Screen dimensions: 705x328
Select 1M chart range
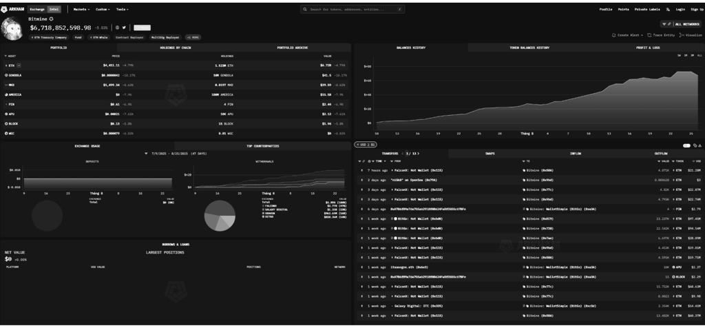[686, 55]
